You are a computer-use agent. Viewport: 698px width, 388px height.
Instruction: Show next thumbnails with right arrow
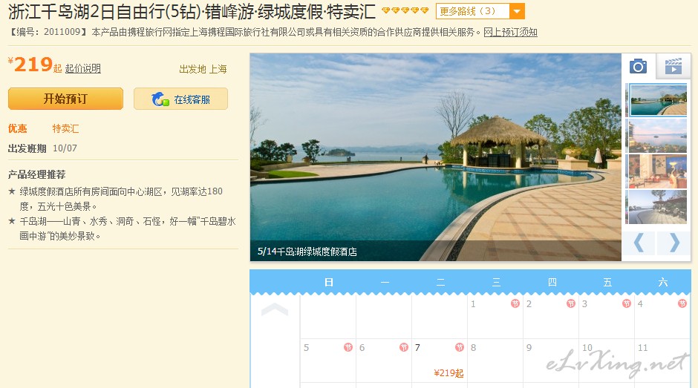click(x=673, y=243)
